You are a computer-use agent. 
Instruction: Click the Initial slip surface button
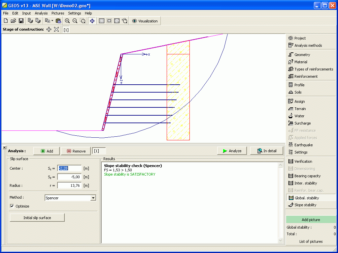click(37, 218)
